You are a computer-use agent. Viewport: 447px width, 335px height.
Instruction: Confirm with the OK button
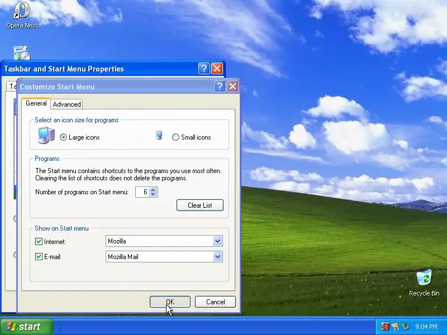[x=170, y=302]
